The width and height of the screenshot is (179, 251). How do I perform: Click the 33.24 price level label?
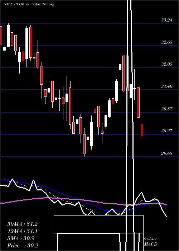(x=167, y=20)
